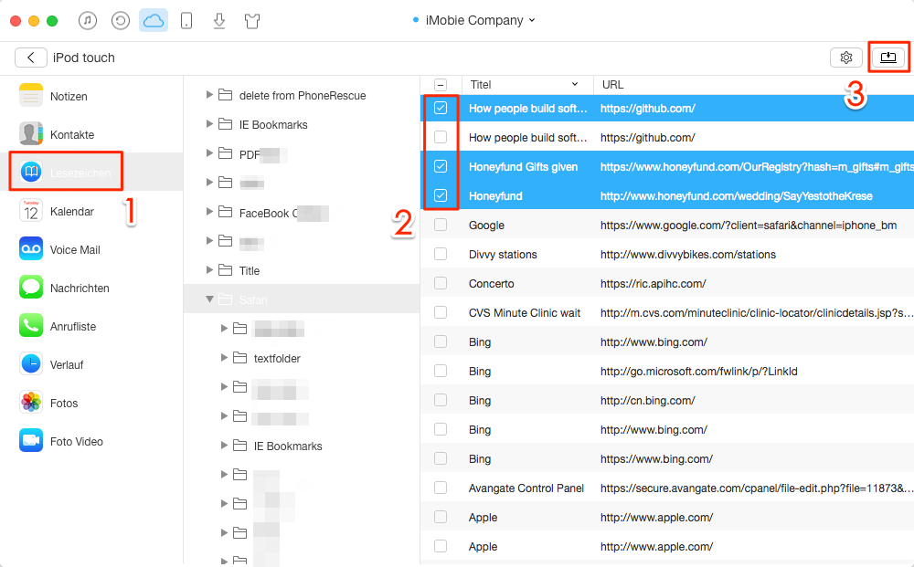Expand the FaceBook folder

209,212
